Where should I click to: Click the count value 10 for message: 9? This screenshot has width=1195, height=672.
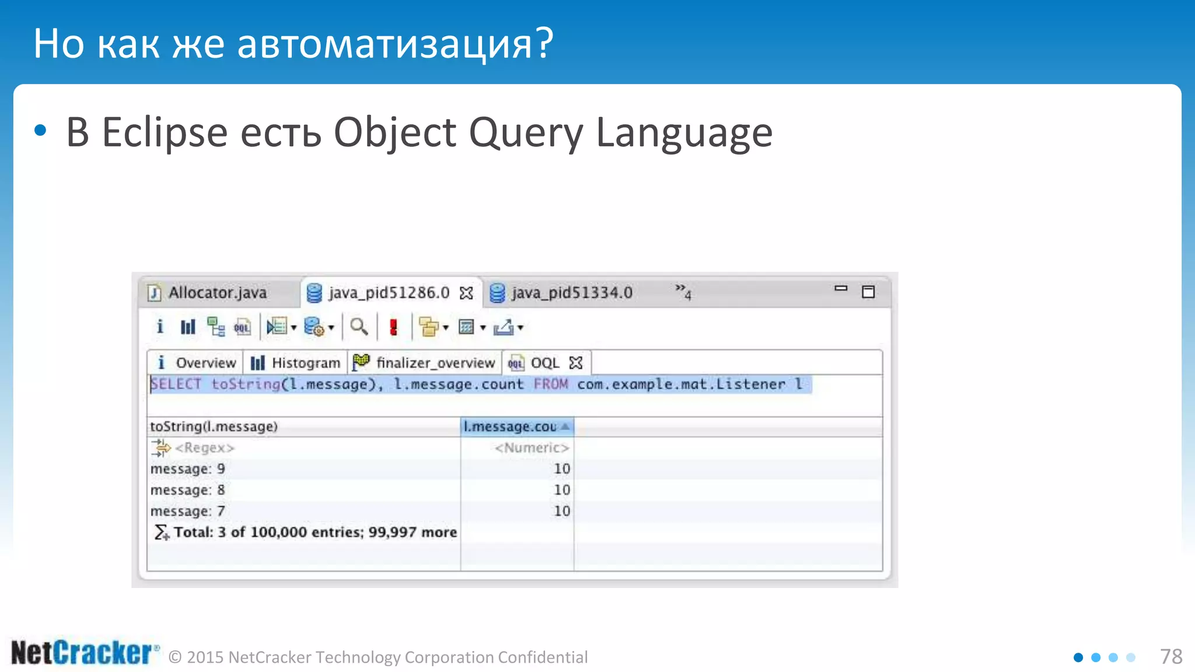point(562,468)
